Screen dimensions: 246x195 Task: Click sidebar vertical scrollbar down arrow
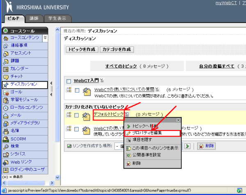coord(57,177)
